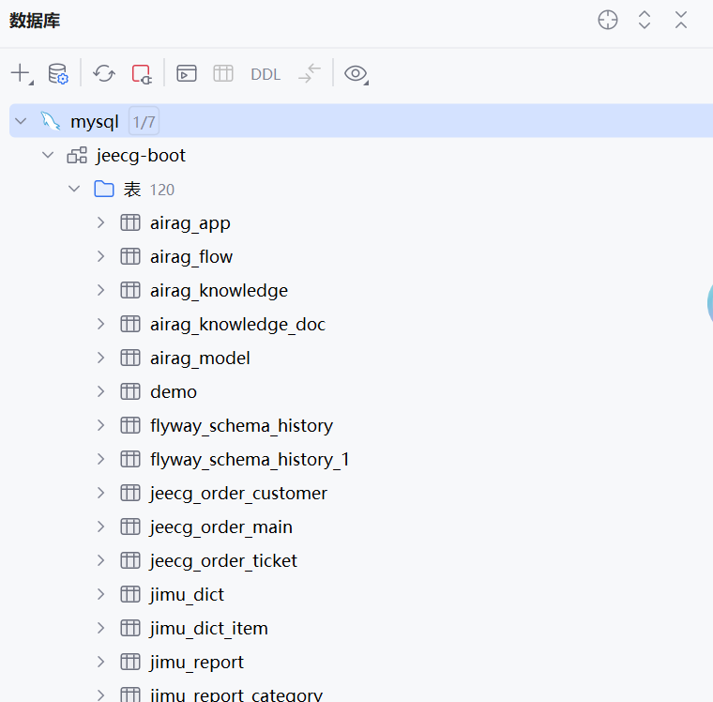Select the airag_knowledge_doc table name
Screen dimensions: 713x702
click(237, 325)
